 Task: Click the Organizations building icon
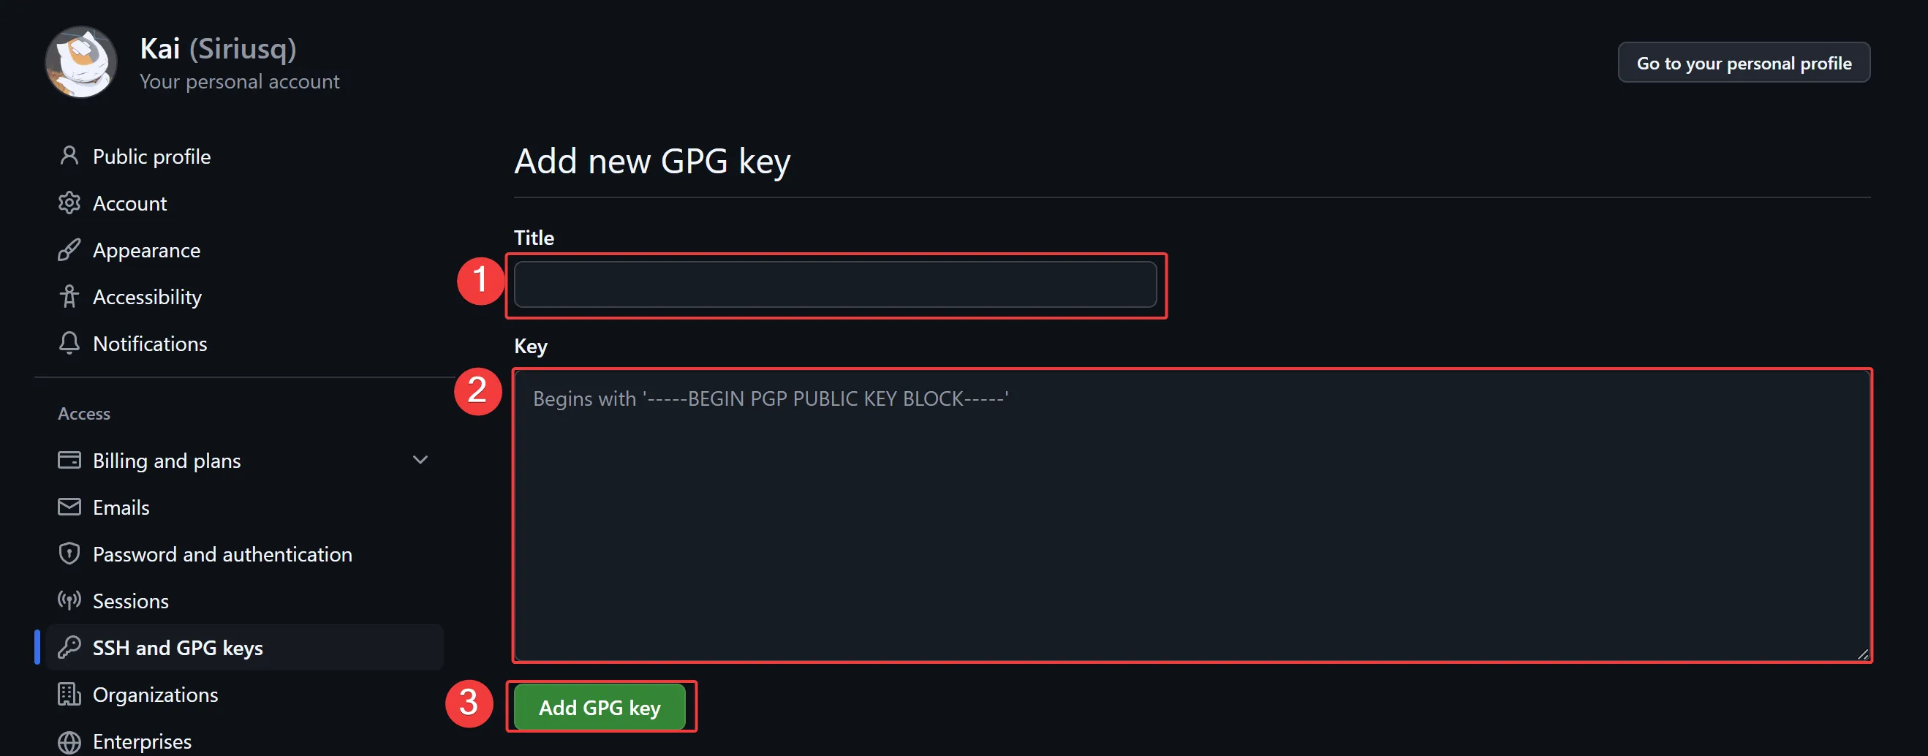tap(69, 694)
